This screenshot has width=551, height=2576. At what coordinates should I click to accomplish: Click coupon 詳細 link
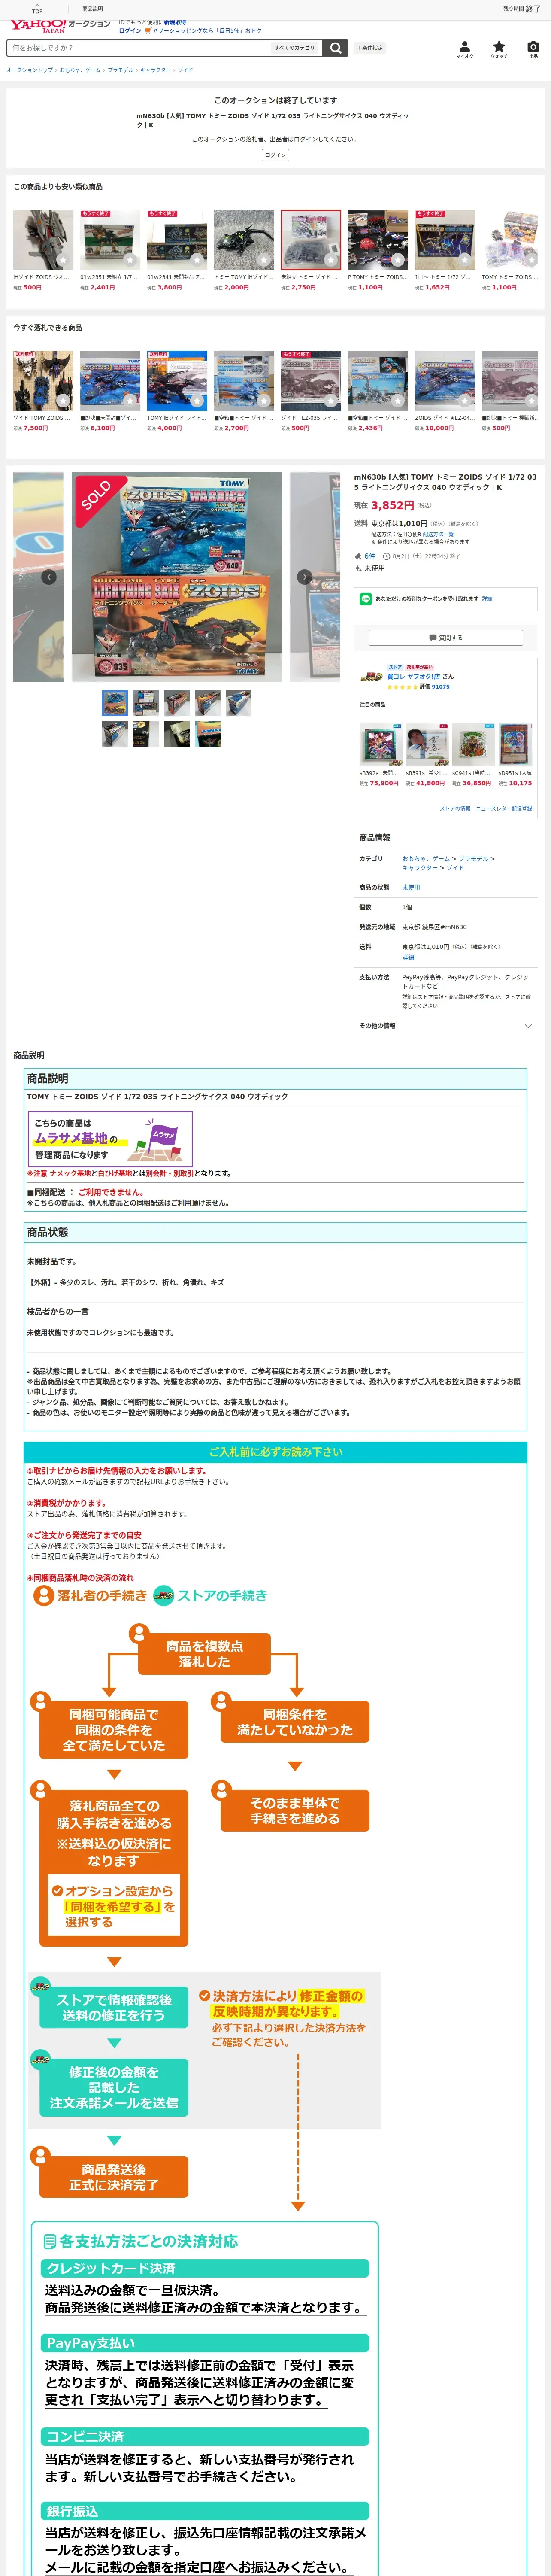tap(487, 599)
